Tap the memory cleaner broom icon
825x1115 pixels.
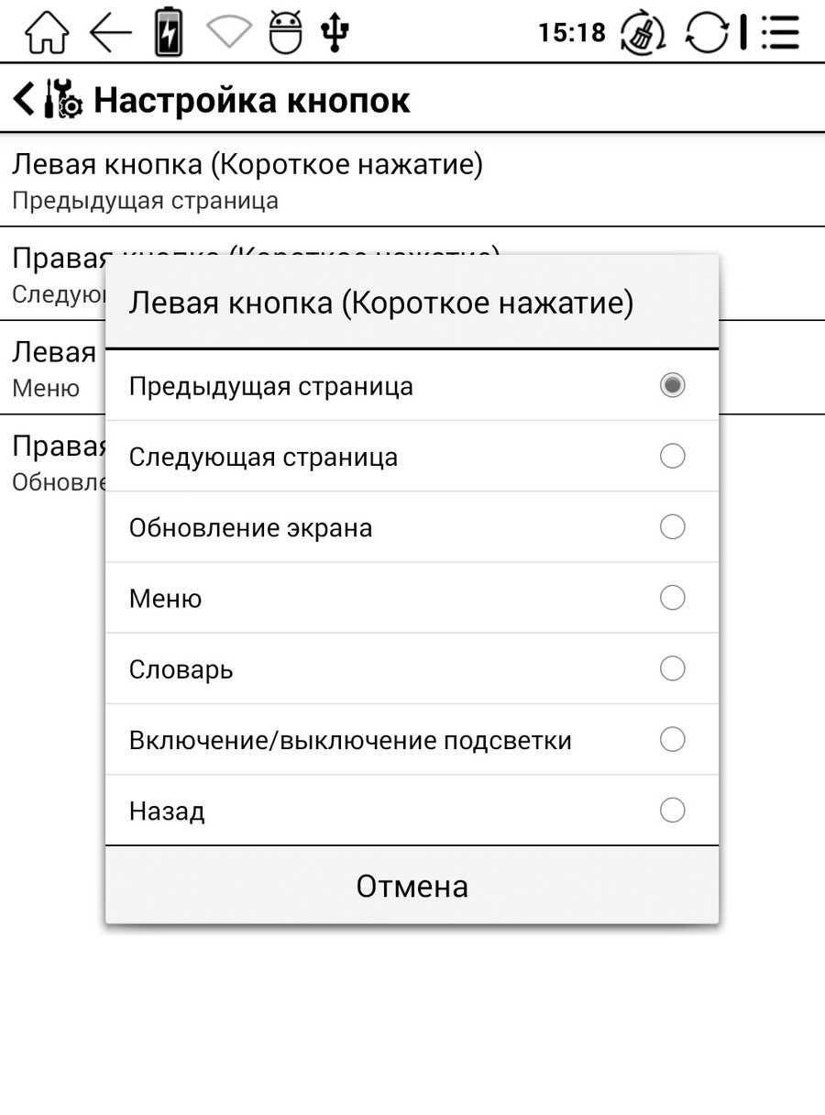pos(643,34)
